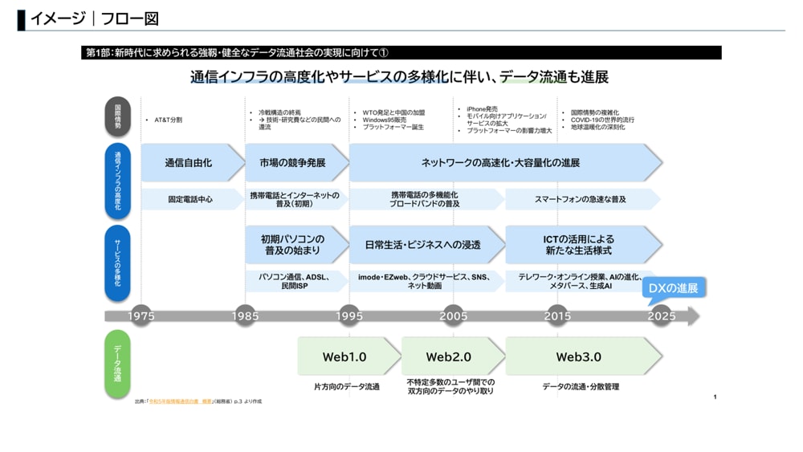
Task: Select the 市場の競争発展 arrow box
Action: point(297,163)
